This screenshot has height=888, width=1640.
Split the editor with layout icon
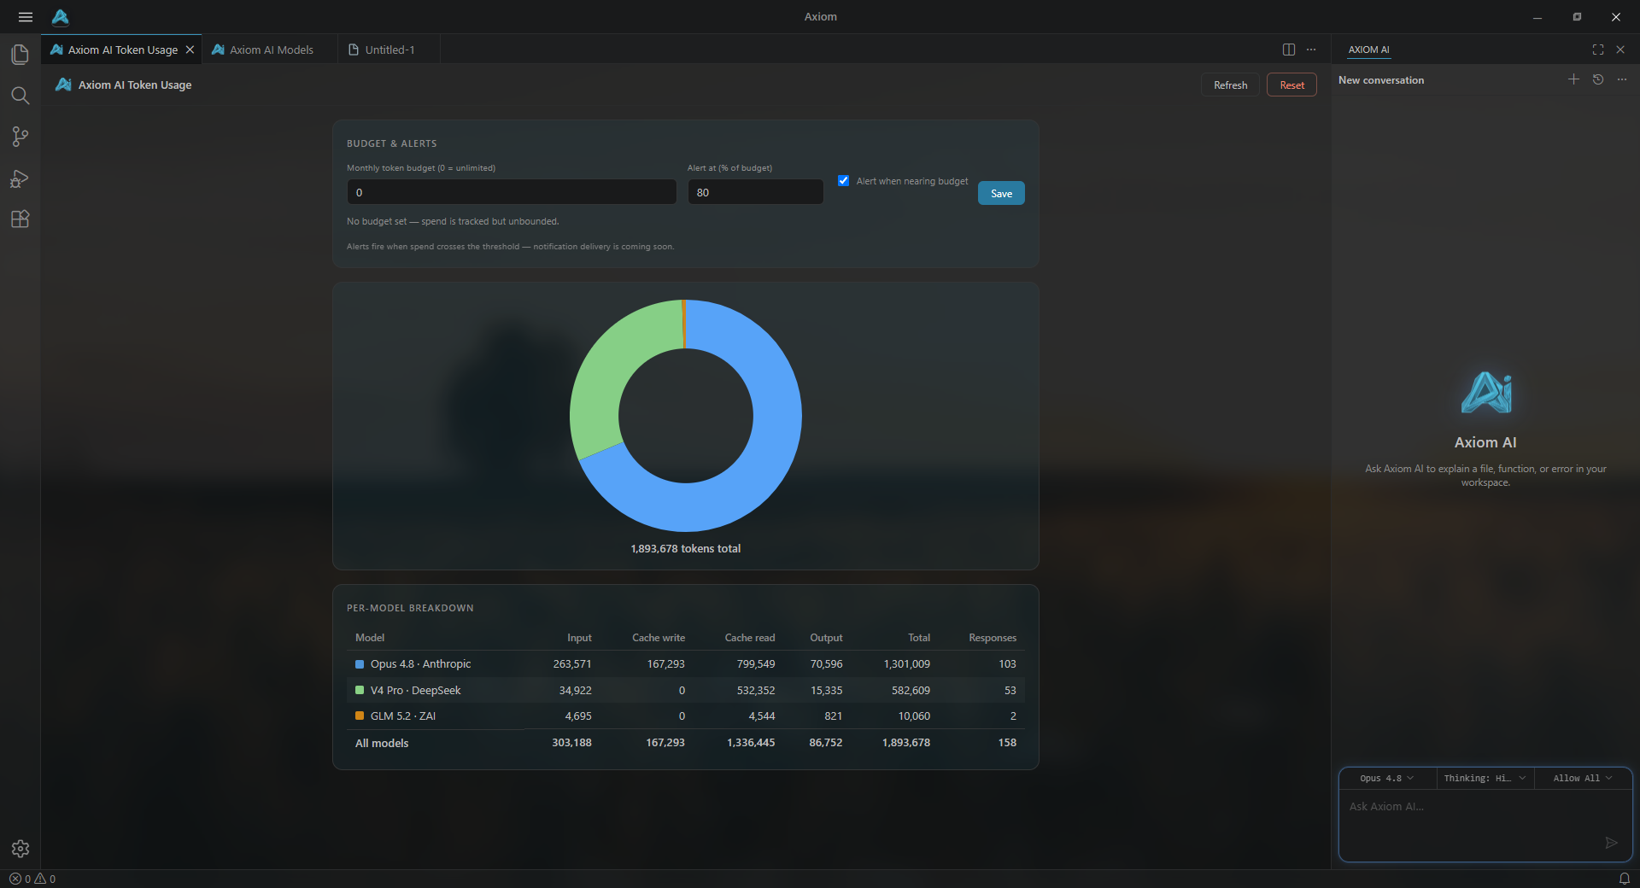click(x=1289, y=50)
